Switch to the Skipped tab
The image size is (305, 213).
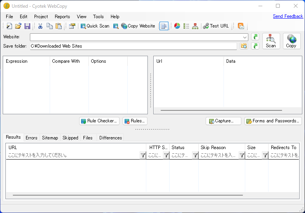click(x=70, y=137)
